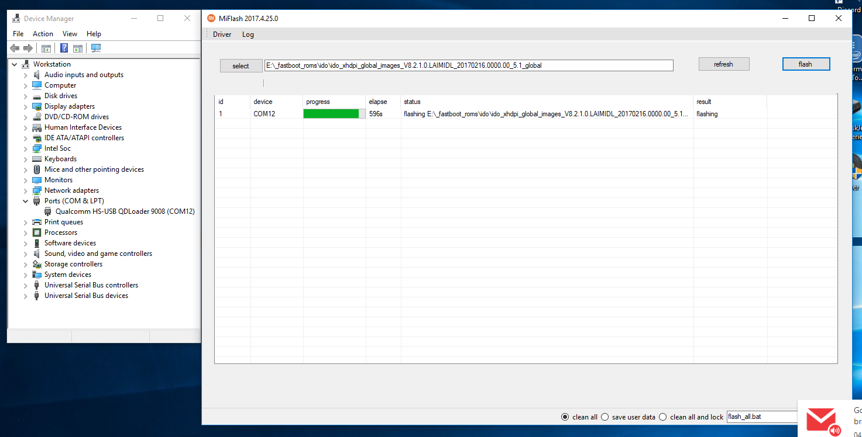862x437 pixels.
Task: Click the ROM folder path text field
Action: click(x=468, y=65)
